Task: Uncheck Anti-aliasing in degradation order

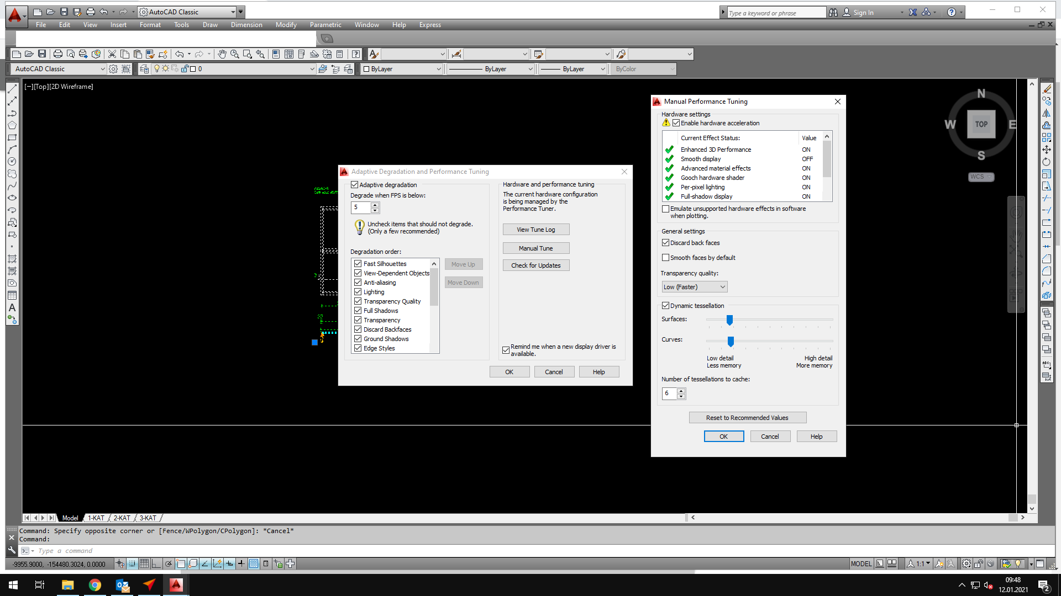Action: click(x=358, y=283)
